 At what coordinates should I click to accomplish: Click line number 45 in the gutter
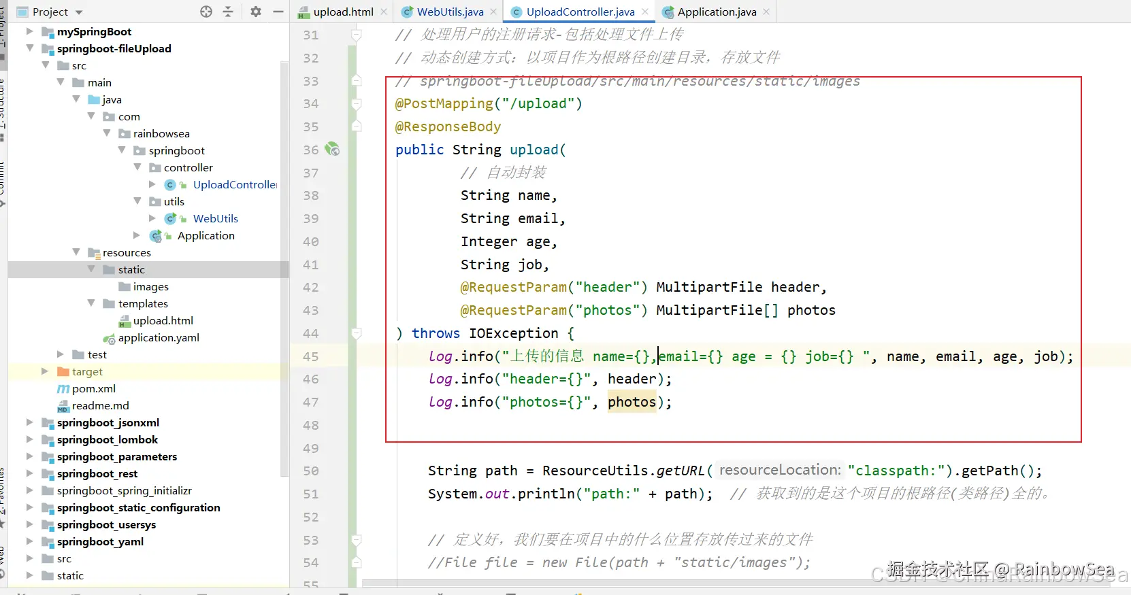click(311, 356)
